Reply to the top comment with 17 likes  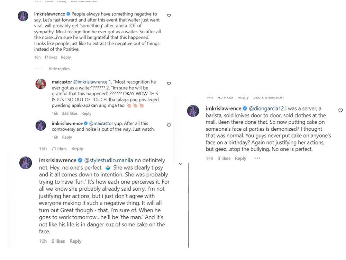(66, 57)
